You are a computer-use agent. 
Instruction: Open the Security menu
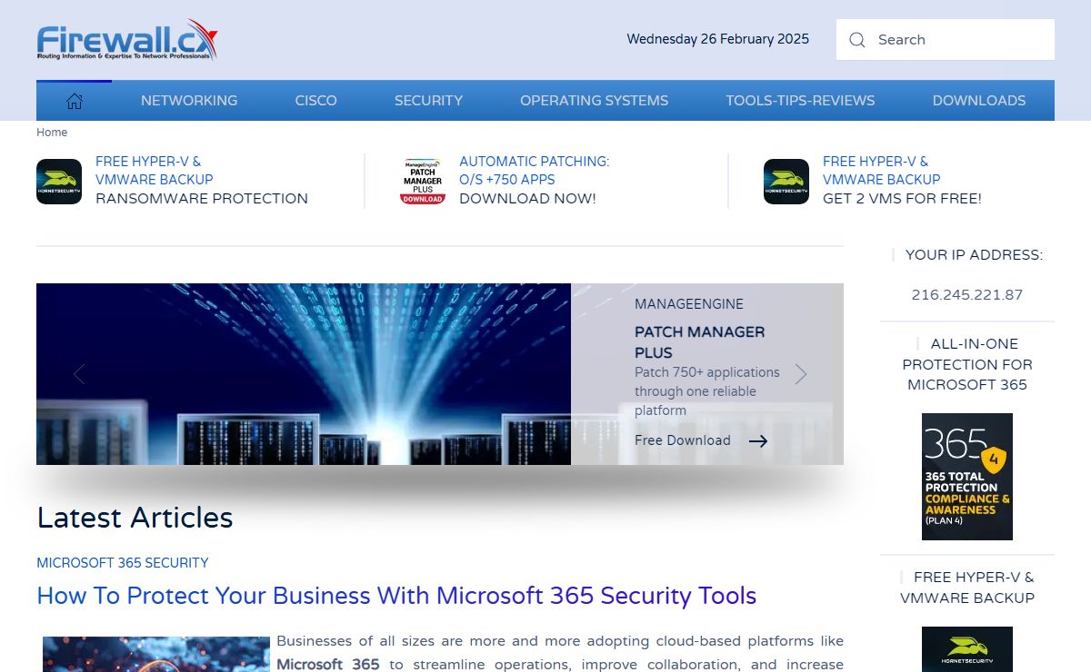pos(428,101)
